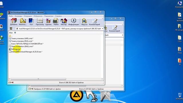
Task: Click back window status bar drive icon
Action: [30, 89]
